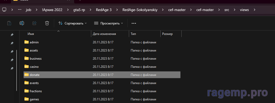Go to RedAge-Sokolyanskiy in breadcrumb path
Image resolution: width=275 pixels, height=103 pixels.
click(140, 10)
